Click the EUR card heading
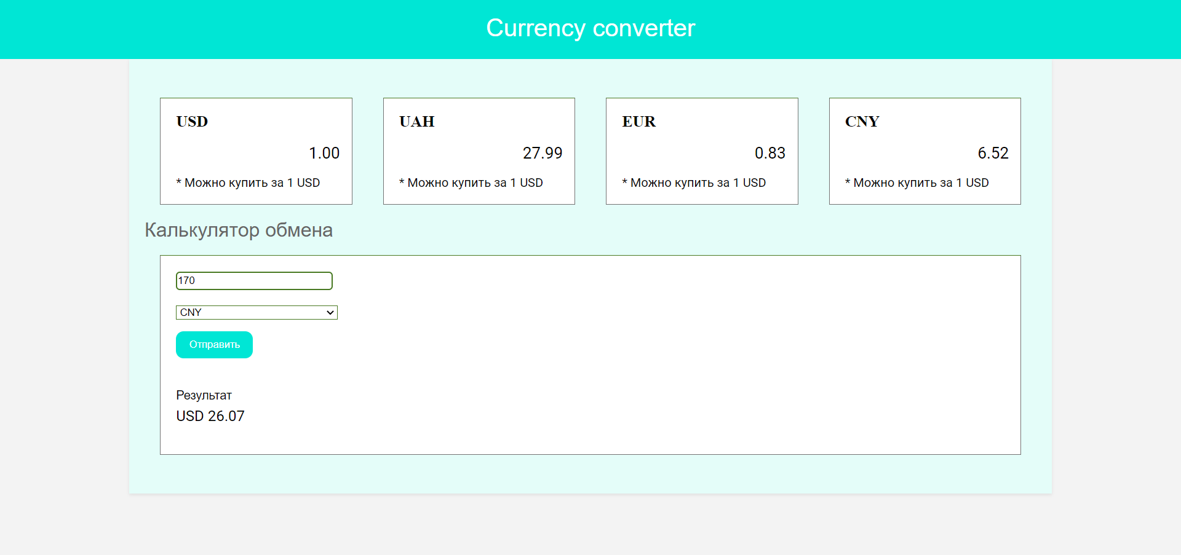1181x555 pixels. coord(639,122)
